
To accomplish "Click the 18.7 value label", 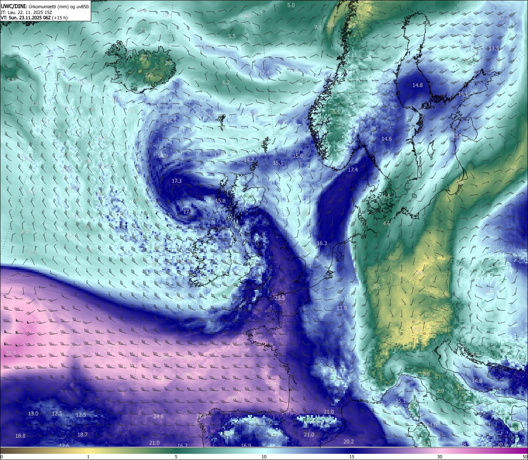I will point(82,434).
